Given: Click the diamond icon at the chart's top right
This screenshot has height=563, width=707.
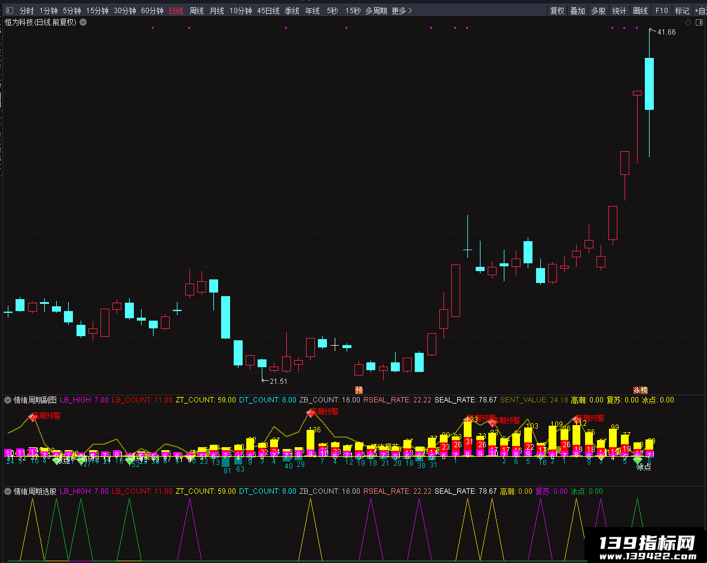Looking at the screenshot, I should pos(688,22).
